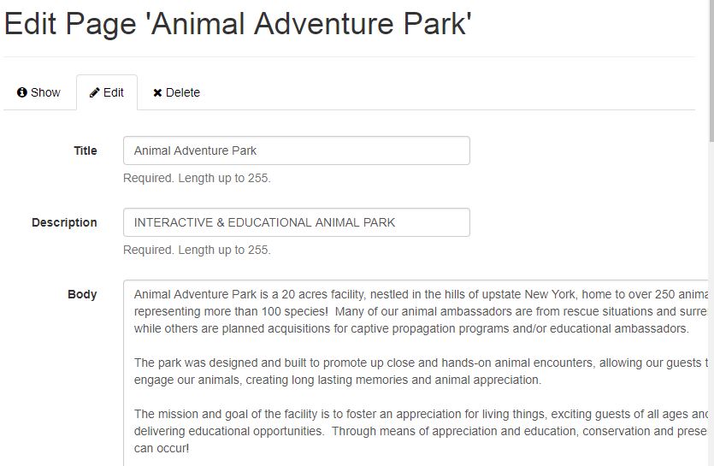Click the help text under Description field
Viewport: 714px width, 466px height.
coord(197,250)
